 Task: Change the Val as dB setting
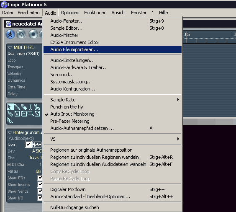38,171
